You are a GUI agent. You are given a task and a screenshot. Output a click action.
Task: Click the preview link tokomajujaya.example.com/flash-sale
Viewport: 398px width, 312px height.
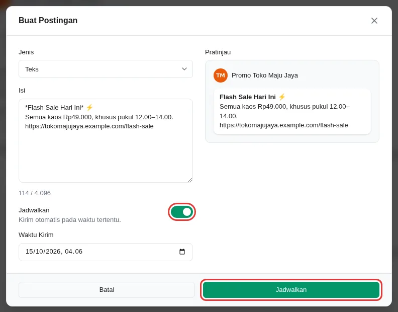[283, 125]
